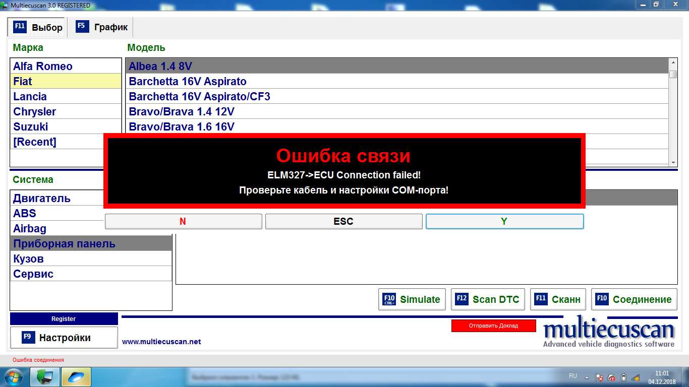Start the Scan DTC function
Image resolution: width=689 pixels, height=387 pixels.
(x=488, y=299)
